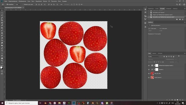186x105 pixels.
Task: Filter layers for type layers (T icon)
Action: pyautogui.click(x=169, y=57)
